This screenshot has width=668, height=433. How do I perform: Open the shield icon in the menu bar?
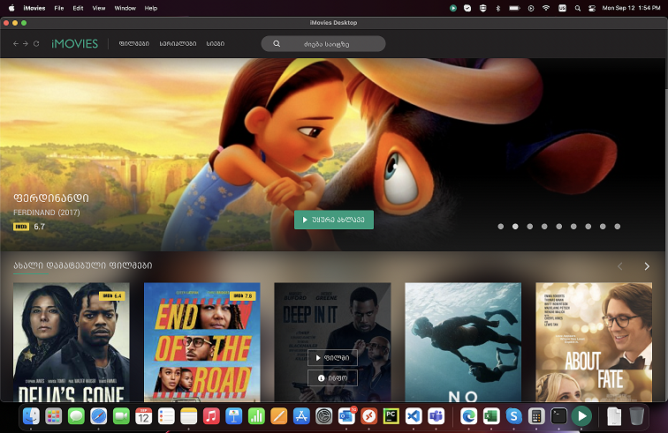(482, 8)
